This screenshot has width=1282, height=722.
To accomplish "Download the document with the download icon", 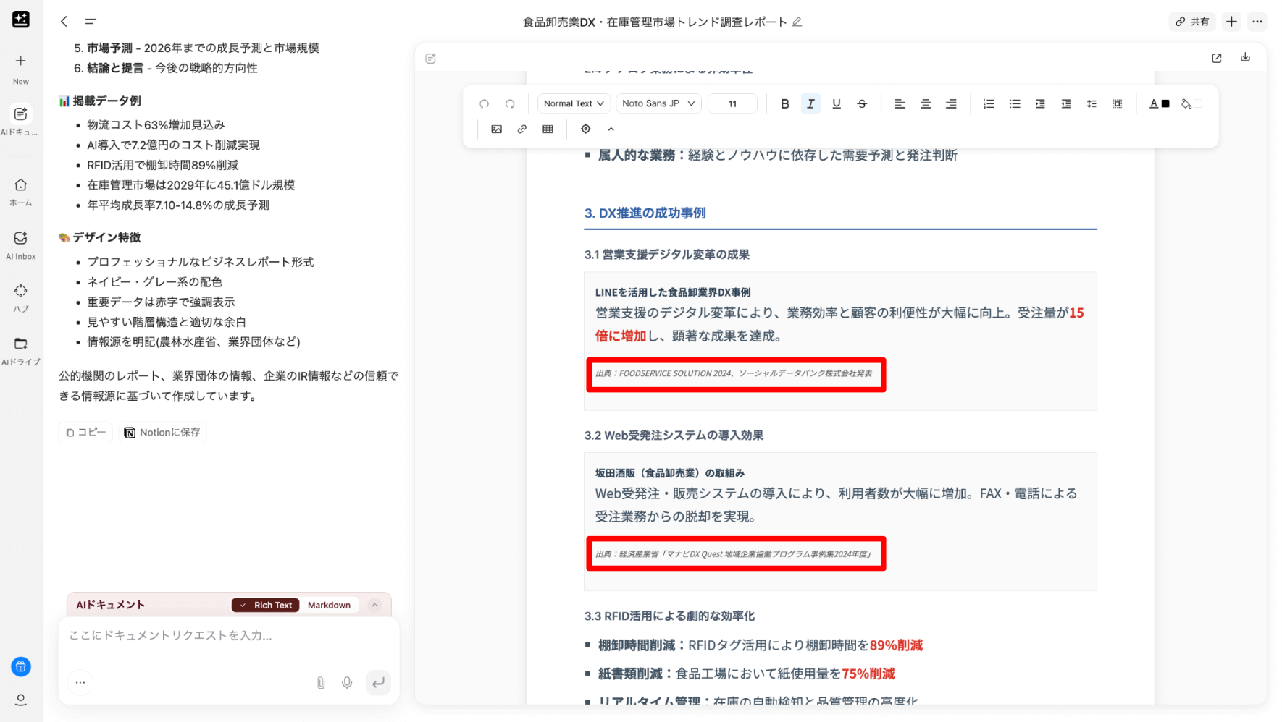I will point(1245,58).
